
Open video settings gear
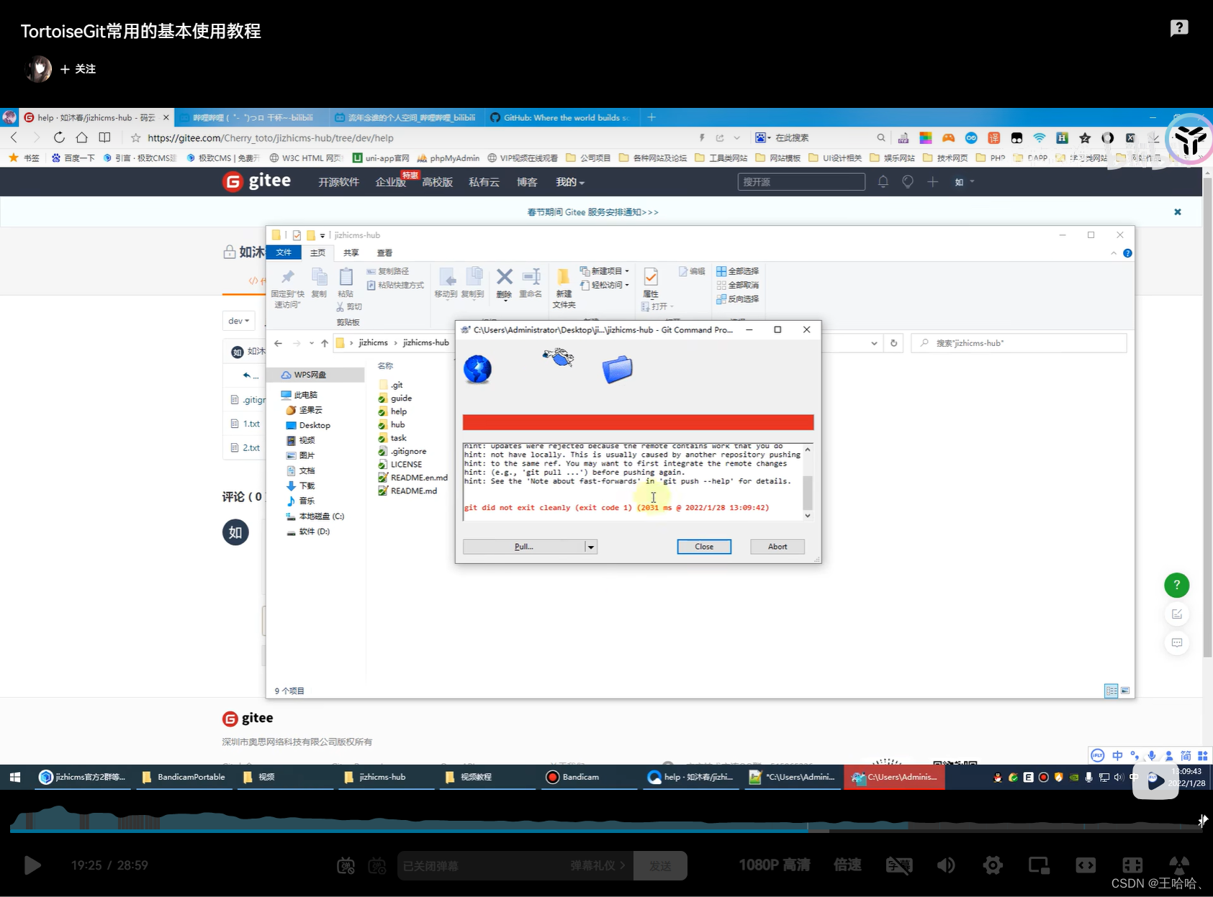[x=993, y=865]
